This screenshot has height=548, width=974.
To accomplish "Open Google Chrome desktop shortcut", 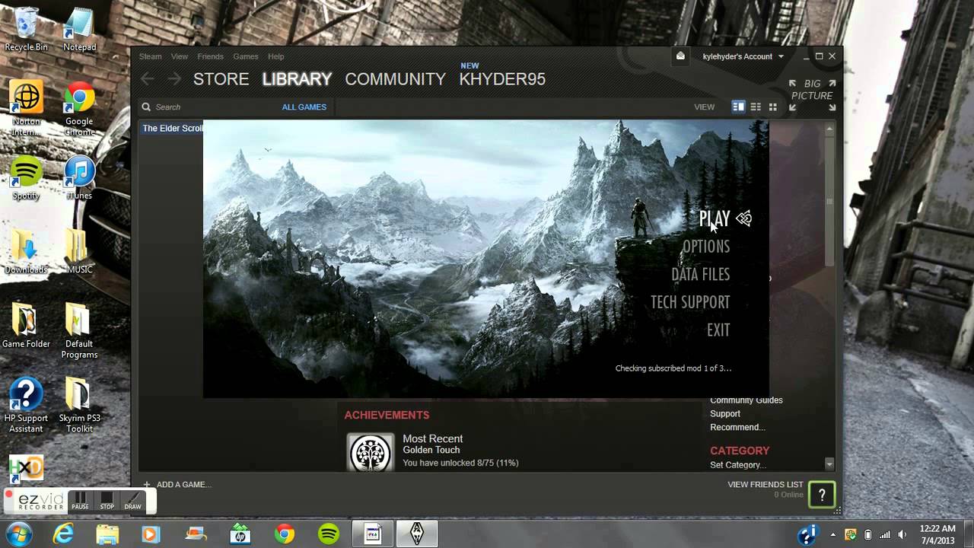I will [x=79, y=107].
